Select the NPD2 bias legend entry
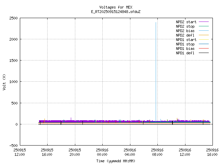 tap(185, 31)
